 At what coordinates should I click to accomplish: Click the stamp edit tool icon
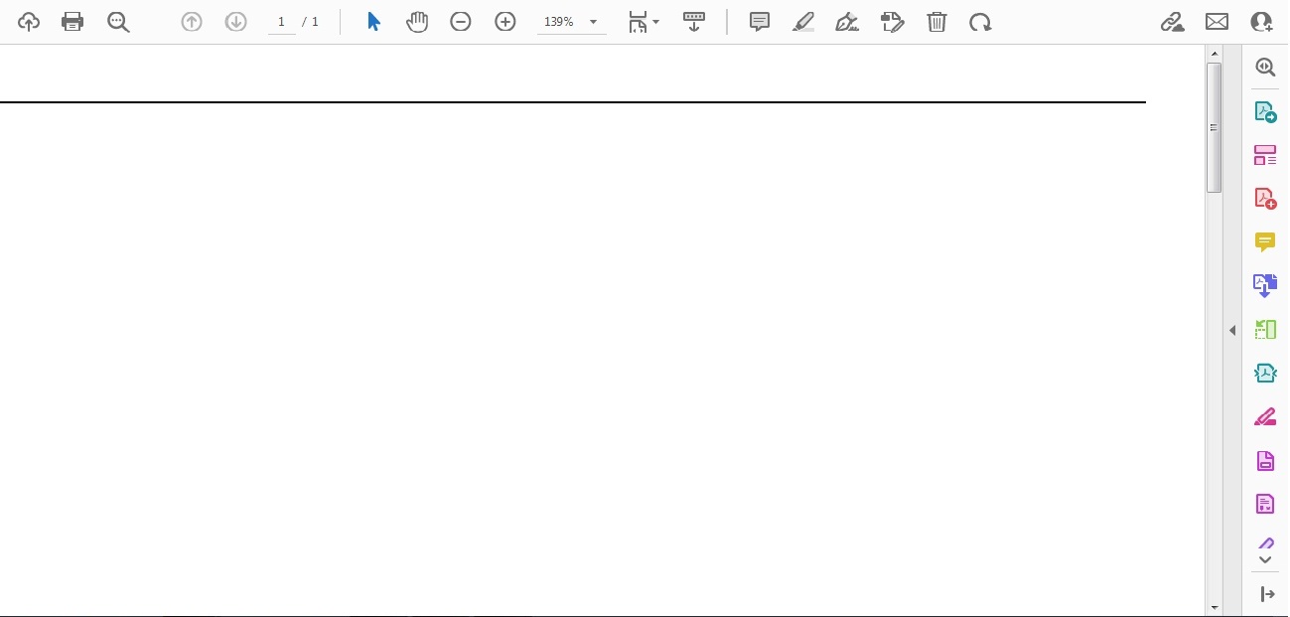892,22
